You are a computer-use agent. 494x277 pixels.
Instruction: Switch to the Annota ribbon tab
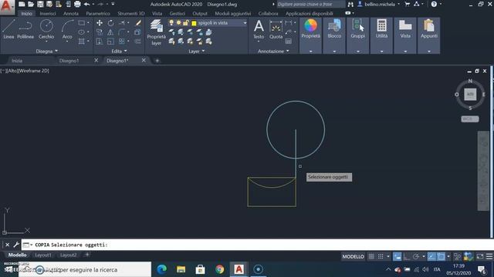coord(70,14)
